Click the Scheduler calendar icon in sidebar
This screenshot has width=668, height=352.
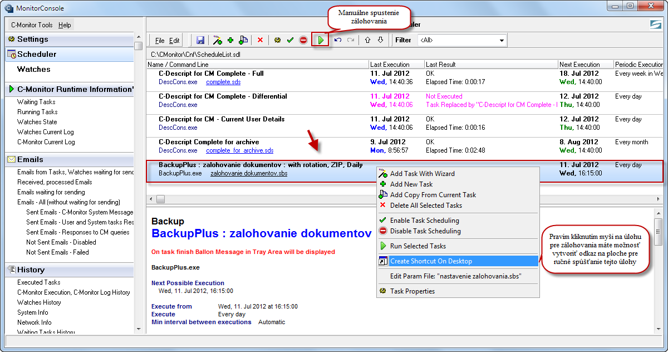click(12, 55)
